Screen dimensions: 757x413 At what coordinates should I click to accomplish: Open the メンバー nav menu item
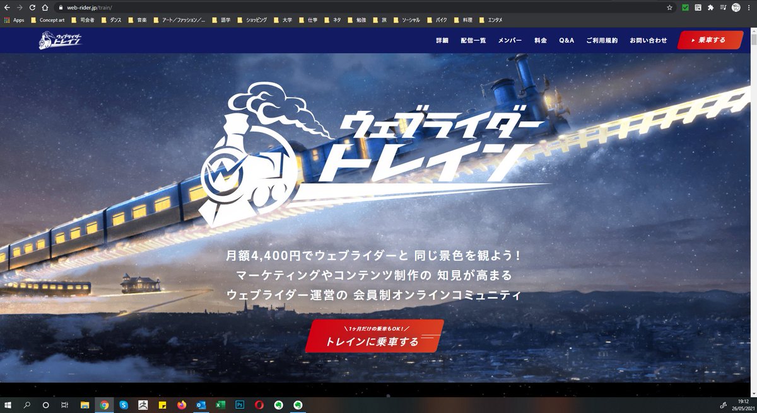[510, 40]
